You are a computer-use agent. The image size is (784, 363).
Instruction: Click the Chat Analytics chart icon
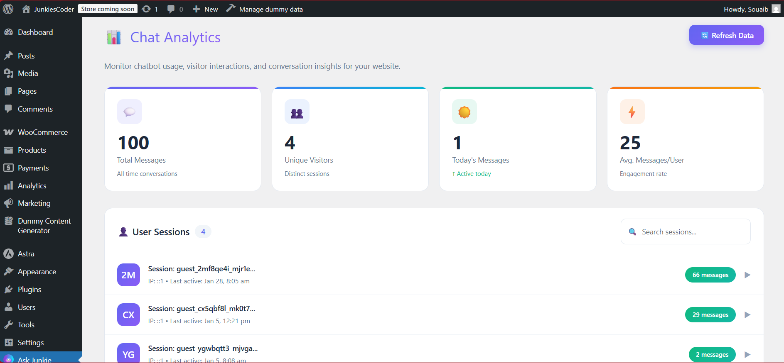(114, 37)
